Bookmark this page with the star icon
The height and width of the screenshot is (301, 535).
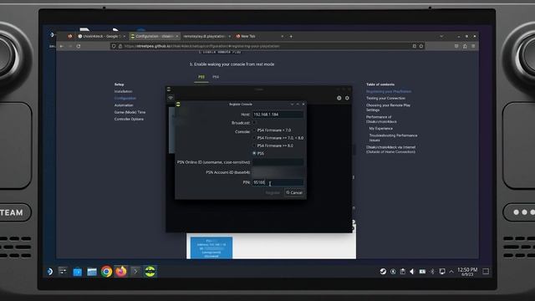421,46
